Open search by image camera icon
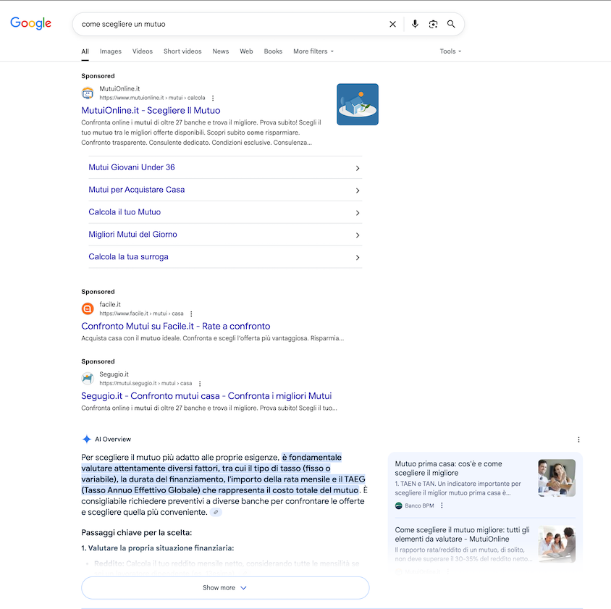 coord(433,24)
